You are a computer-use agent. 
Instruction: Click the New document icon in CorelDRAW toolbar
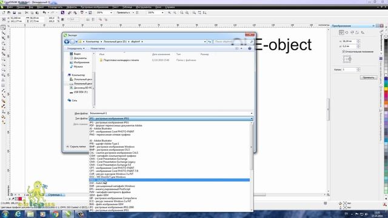[4, 13]
